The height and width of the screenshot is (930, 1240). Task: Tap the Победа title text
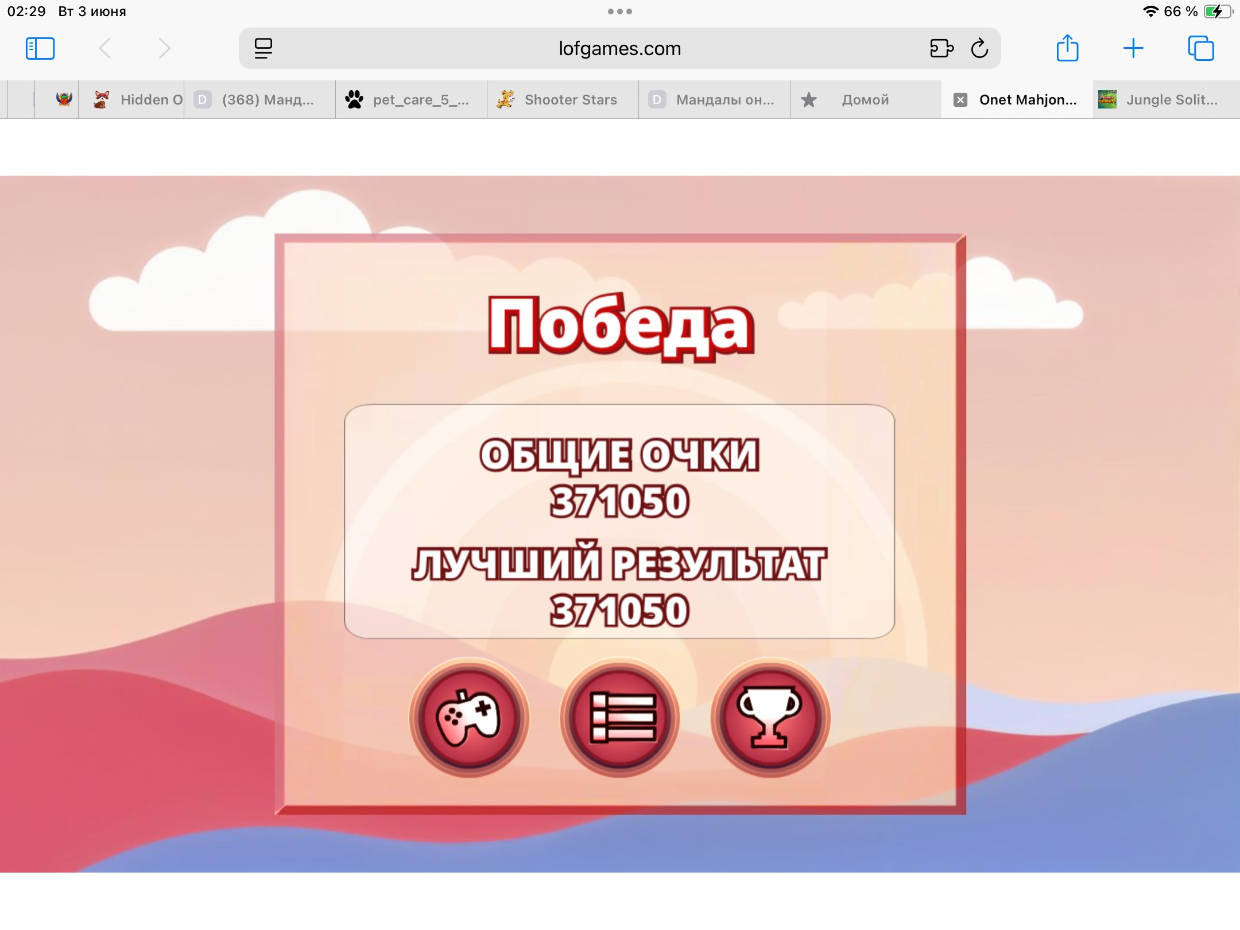[x=621, y=327]
